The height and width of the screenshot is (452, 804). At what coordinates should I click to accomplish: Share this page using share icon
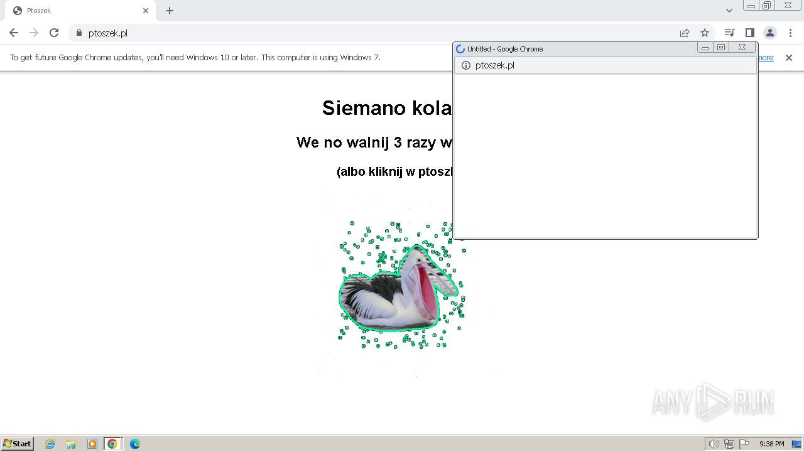(x=685, y=33)
